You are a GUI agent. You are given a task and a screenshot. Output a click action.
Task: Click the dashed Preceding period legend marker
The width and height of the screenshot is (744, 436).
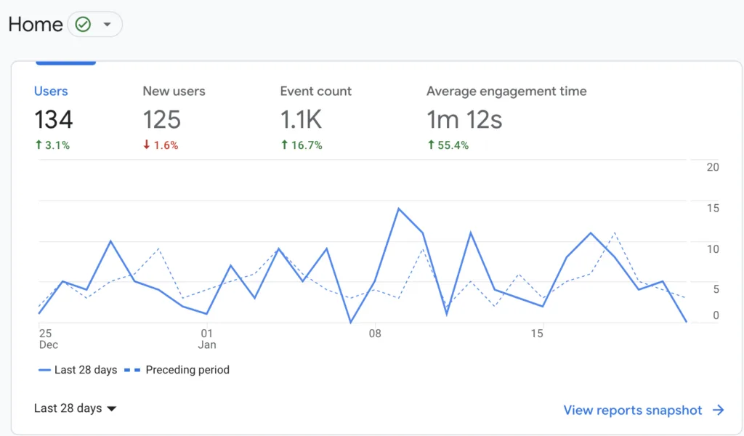coord(132,370)
